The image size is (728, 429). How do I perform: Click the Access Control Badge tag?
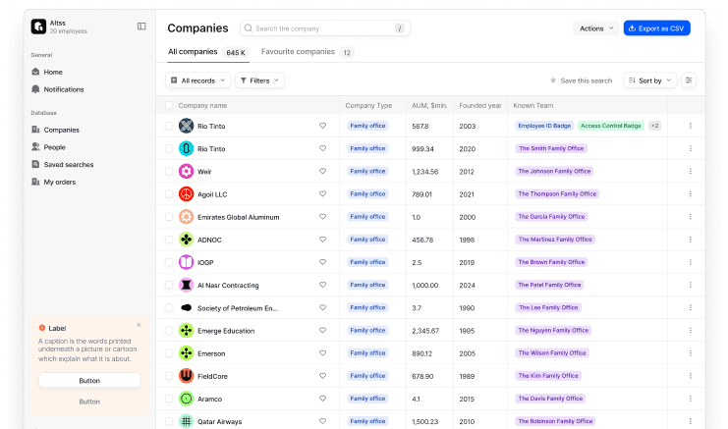pyautogui.click(x=610, y=126)
